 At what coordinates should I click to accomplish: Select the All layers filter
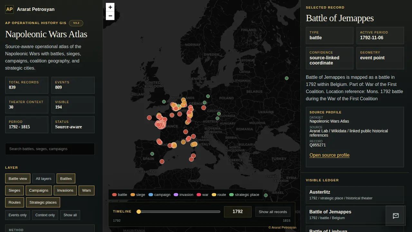(x=43, y=179)
